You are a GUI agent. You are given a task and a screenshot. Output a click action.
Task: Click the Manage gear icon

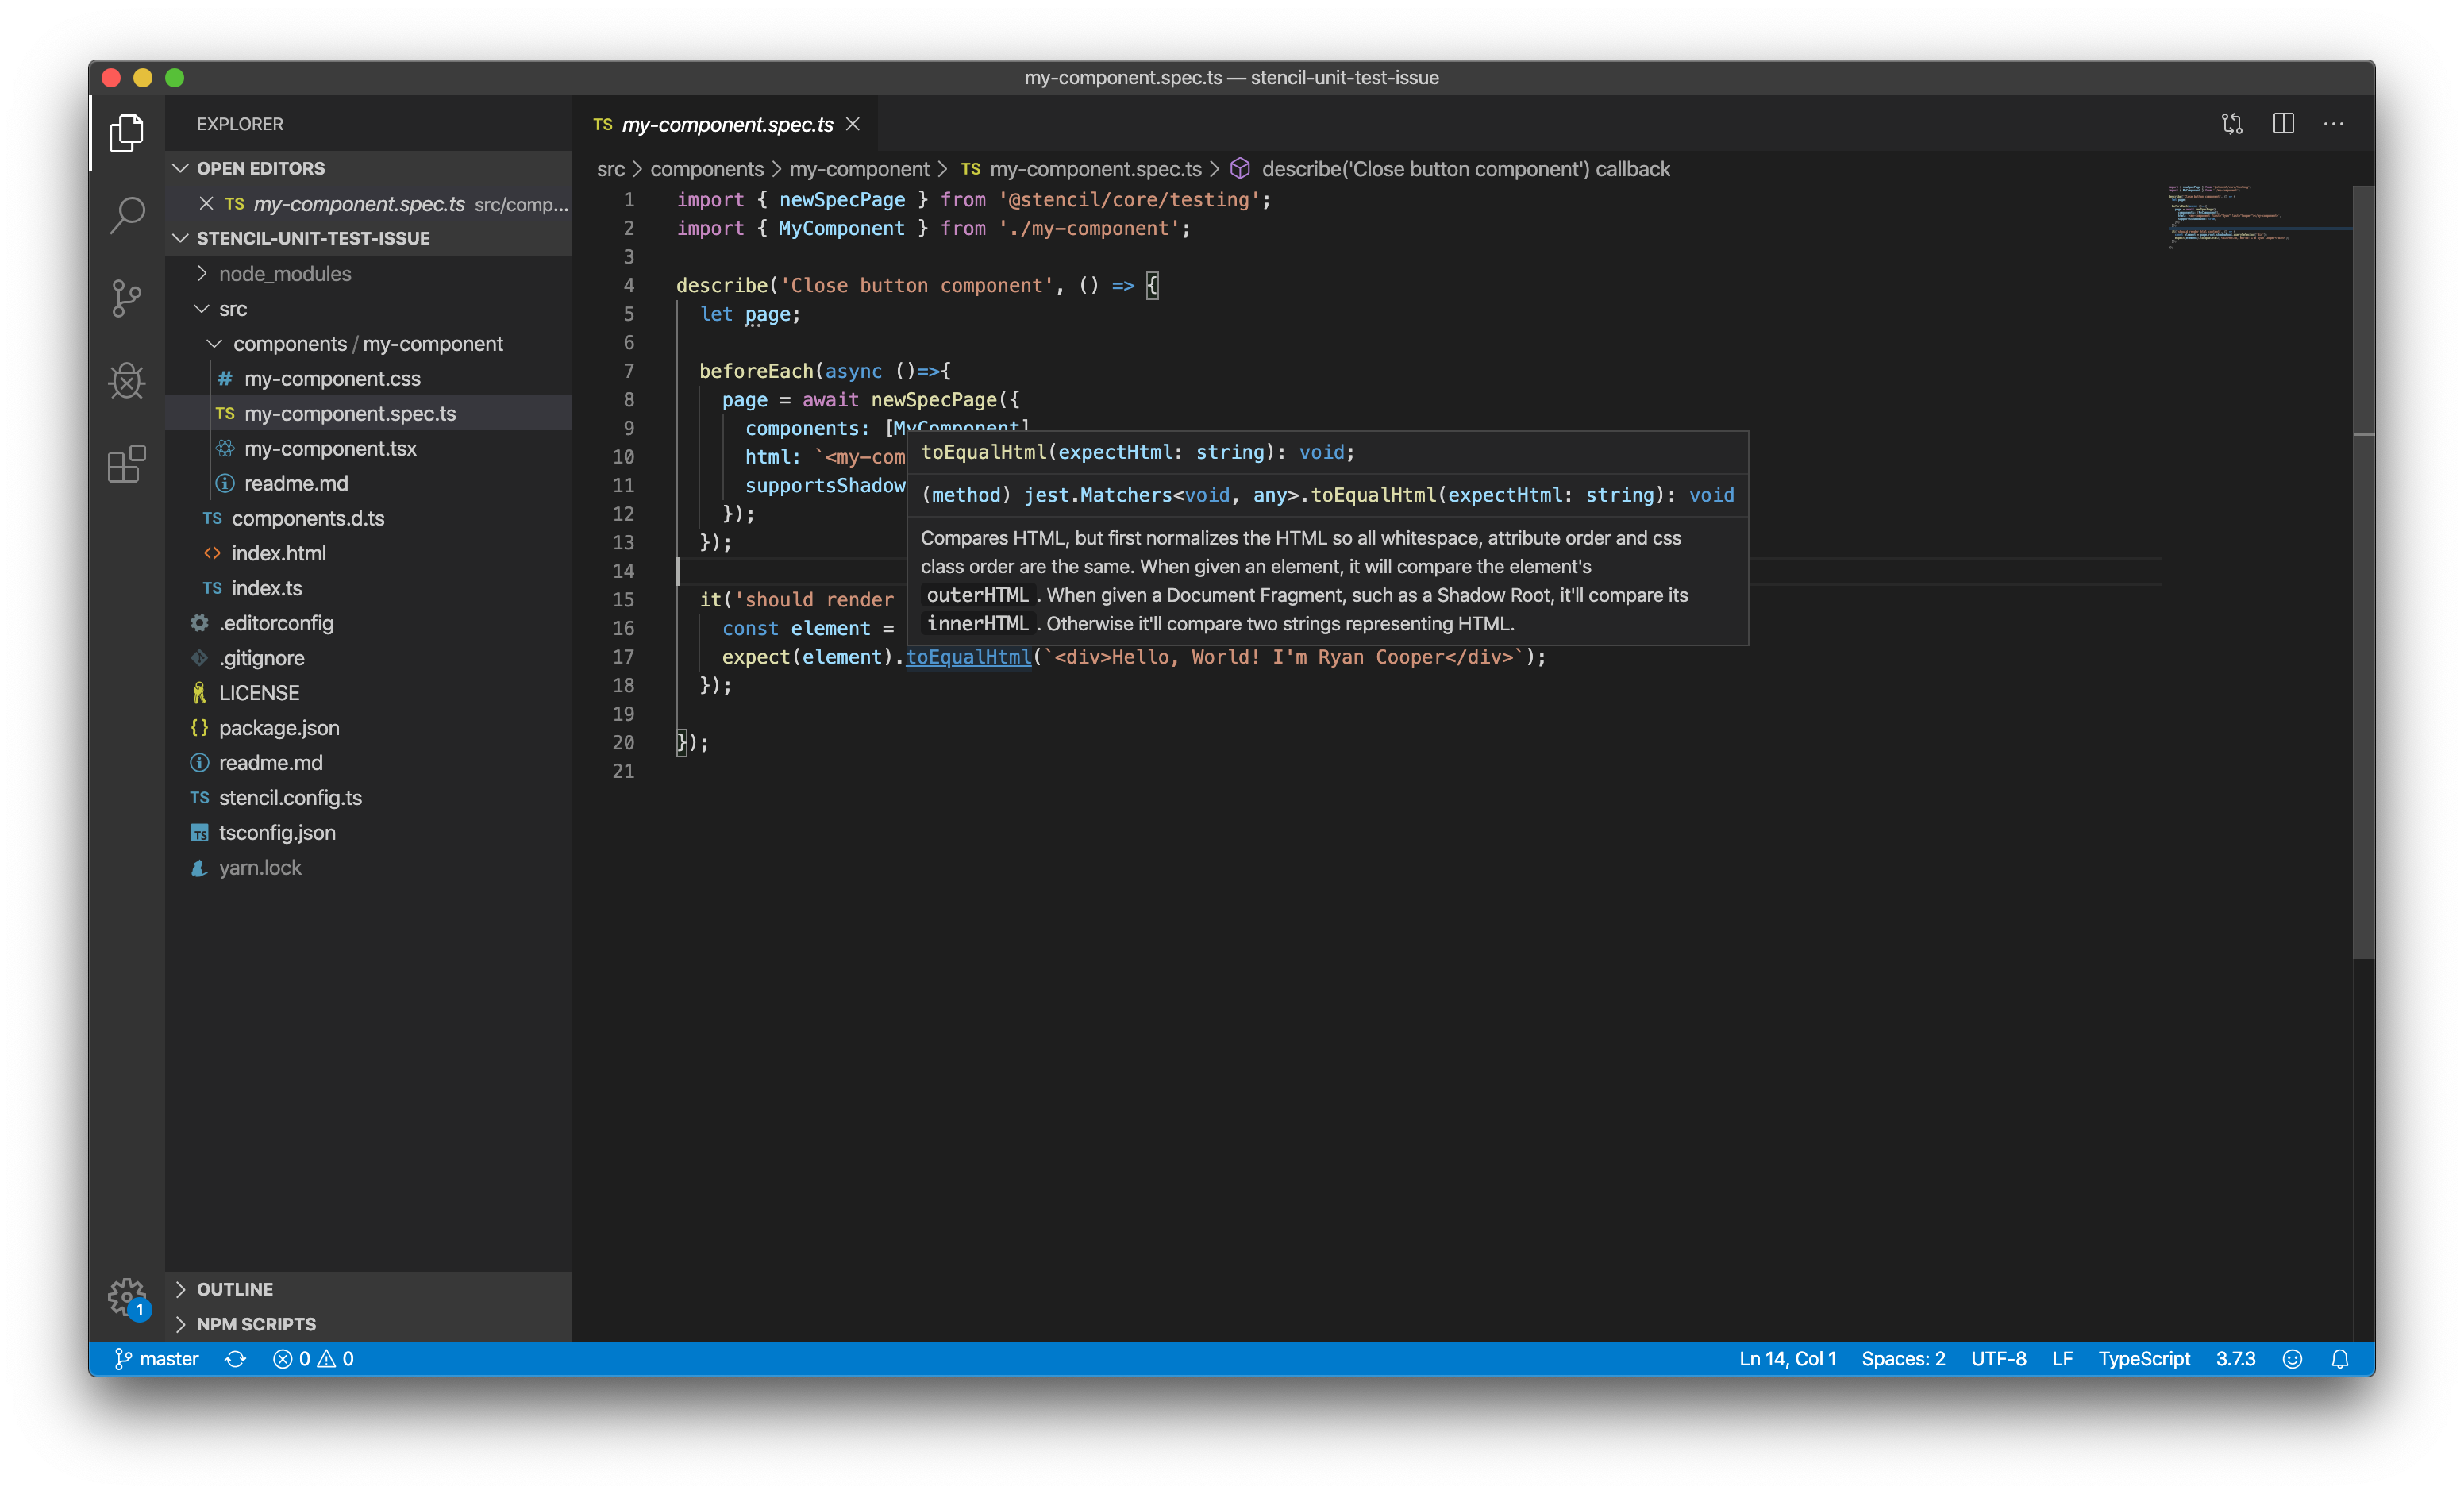click(127, 1296)
